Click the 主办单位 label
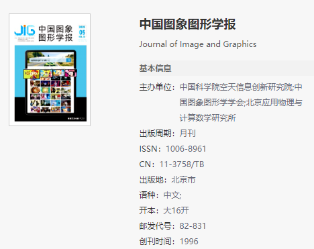The image size is (314, 249). coord(157,87)
